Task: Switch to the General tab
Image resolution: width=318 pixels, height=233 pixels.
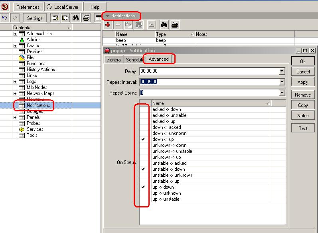Action: pyautogui.click(x=114, y=59)
